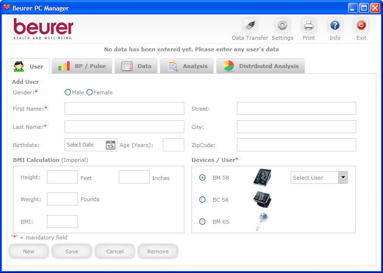Click the Height Inches input box
This screenshot has height=273, width=383.
(134, 177)
